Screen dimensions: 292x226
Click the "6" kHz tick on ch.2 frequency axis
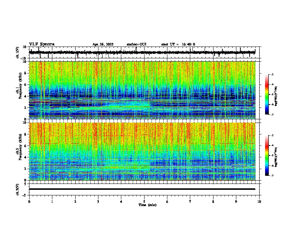tap(25, 145)
